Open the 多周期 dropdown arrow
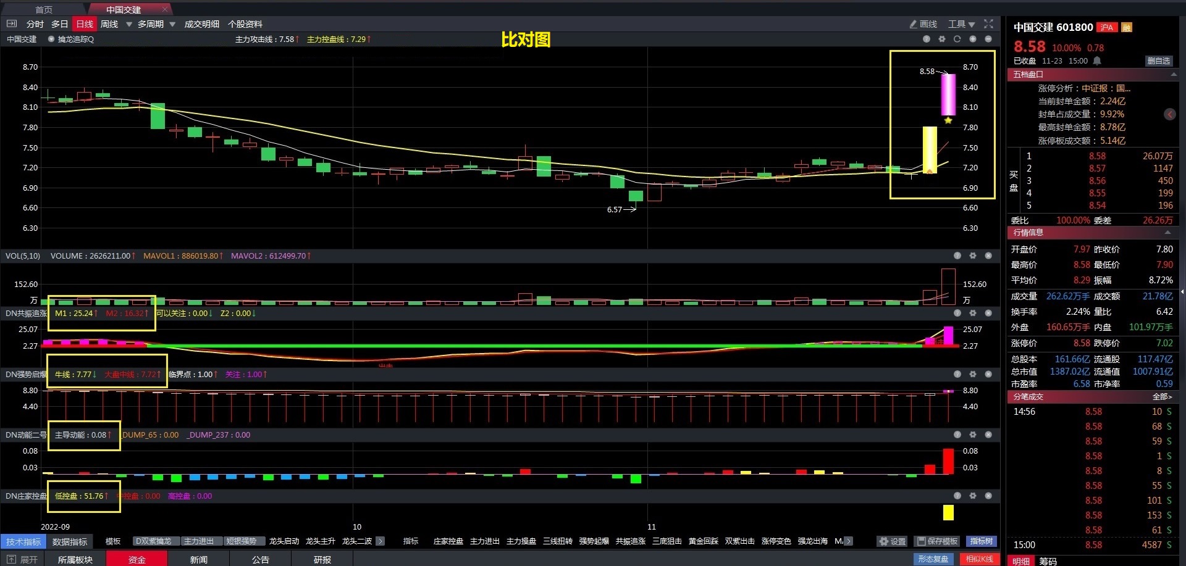 [172, 24]
